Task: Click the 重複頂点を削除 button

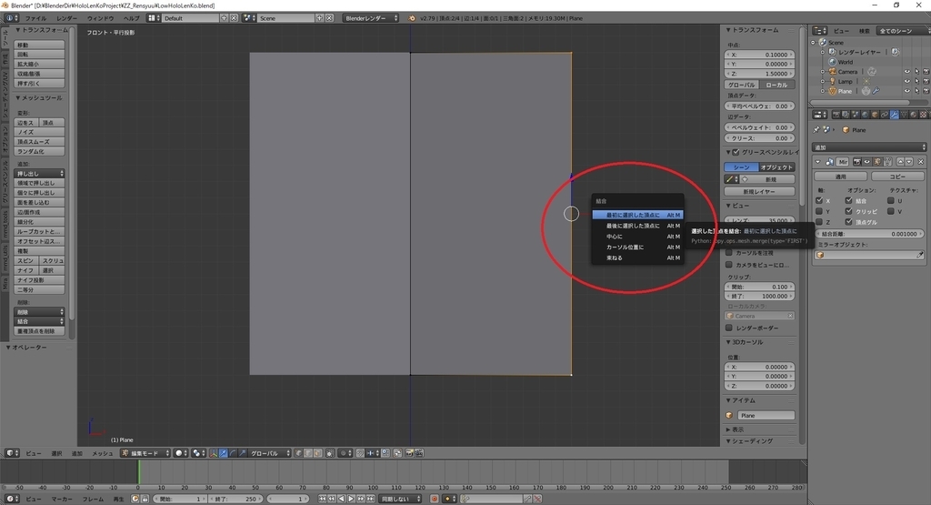Action: click(x=39, y=331)
